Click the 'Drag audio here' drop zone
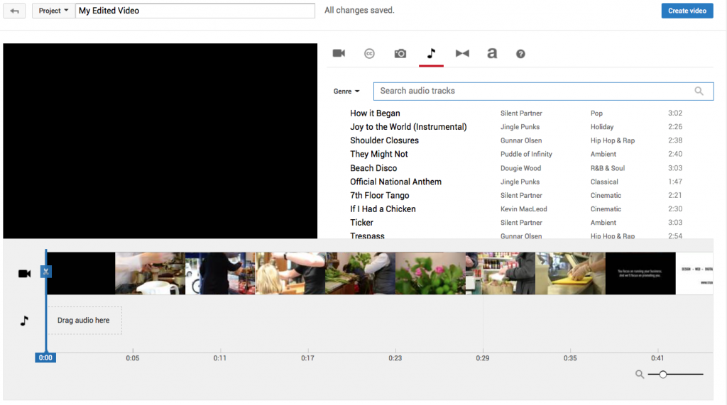 pyautogui.click(x=84, y=320)
